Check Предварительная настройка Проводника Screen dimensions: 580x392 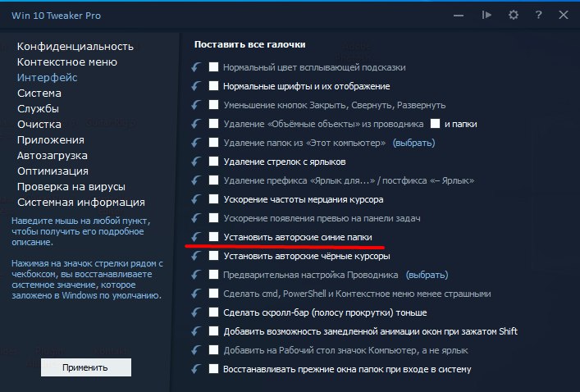pos(213,274)
